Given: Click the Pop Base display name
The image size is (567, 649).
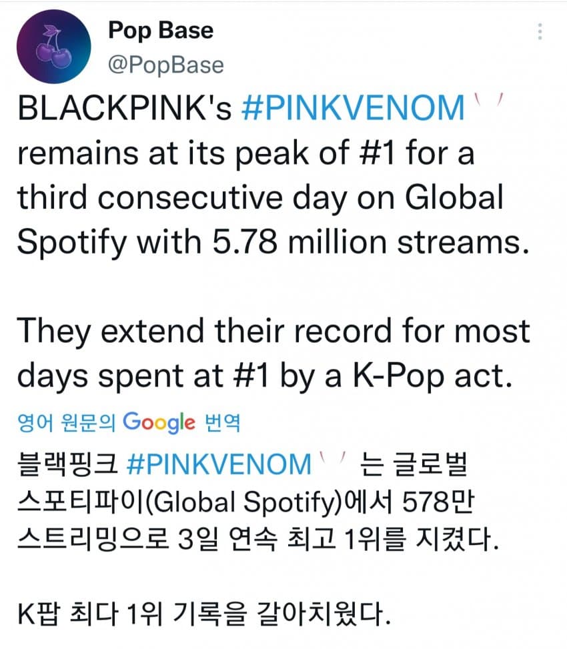Looking at the screenshot, I should 161,31.
